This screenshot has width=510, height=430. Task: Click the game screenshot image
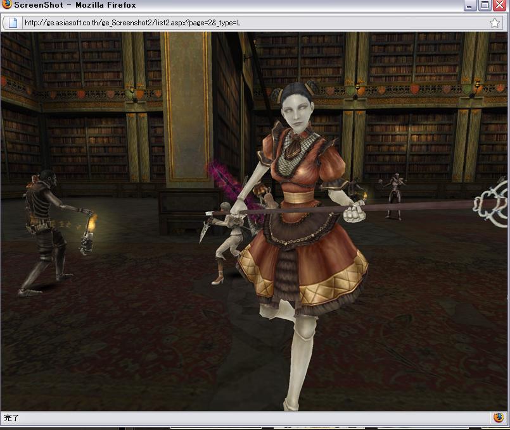tap(253, 221)
